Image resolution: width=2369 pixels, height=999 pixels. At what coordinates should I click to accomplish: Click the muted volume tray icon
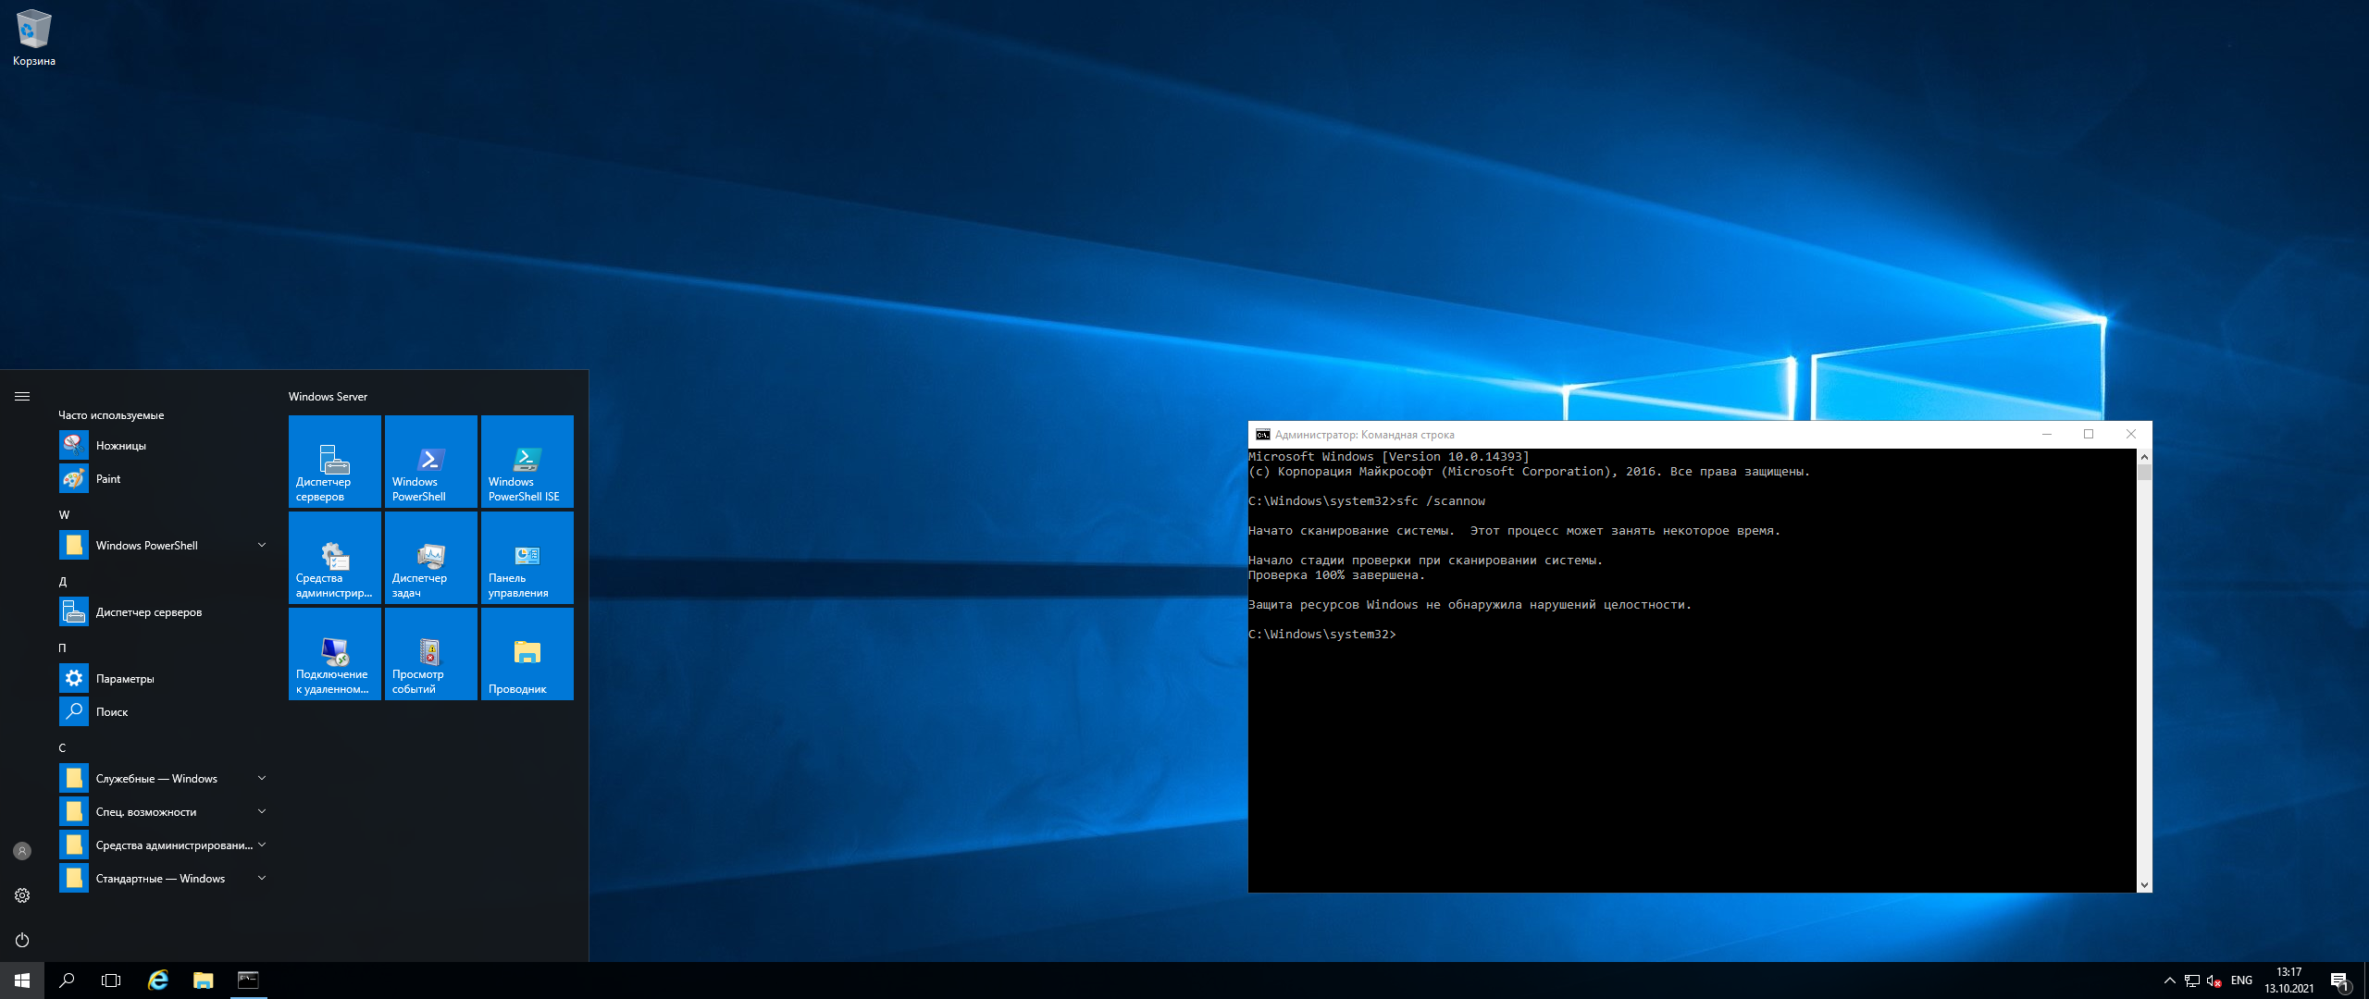click(2214, 981)
